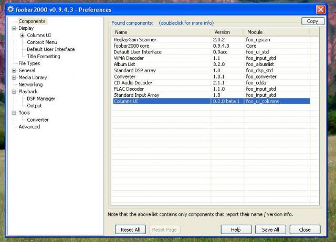The image size is (336, 242).
Task: Collapse the Display tree node
Action: pos(14,28)
